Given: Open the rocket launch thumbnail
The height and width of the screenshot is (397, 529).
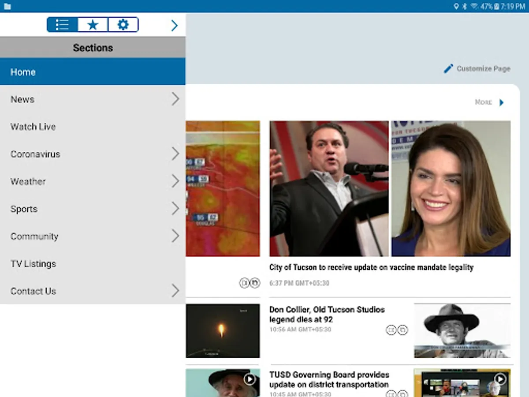Looking at the screenshot, I should [x=223, y=331].
